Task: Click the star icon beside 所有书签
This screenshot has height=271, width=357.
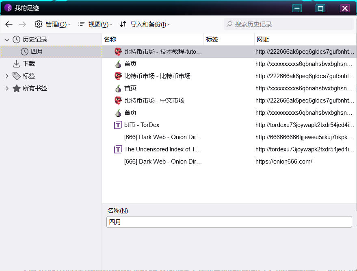Action: click(16, 88)
